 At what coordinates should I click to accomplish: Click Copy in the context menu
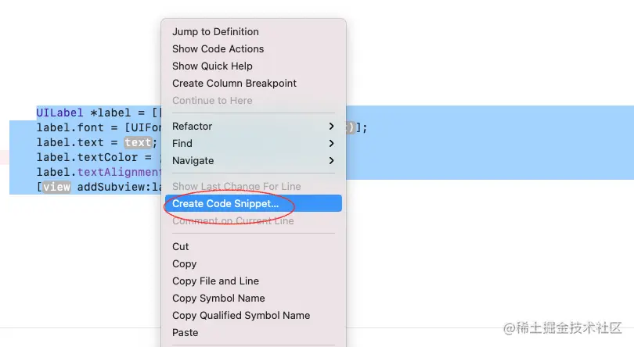[x=184, y=264]
